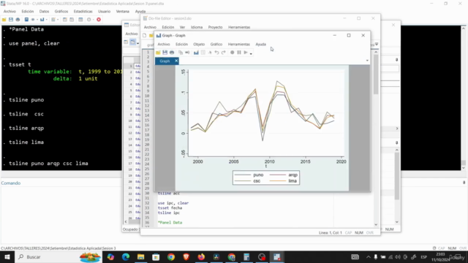The width and height of the screenshot is (468, 263).
Task: Click 'use ipc, clear' line in Do-file Editor
Action: pos(173,203)
